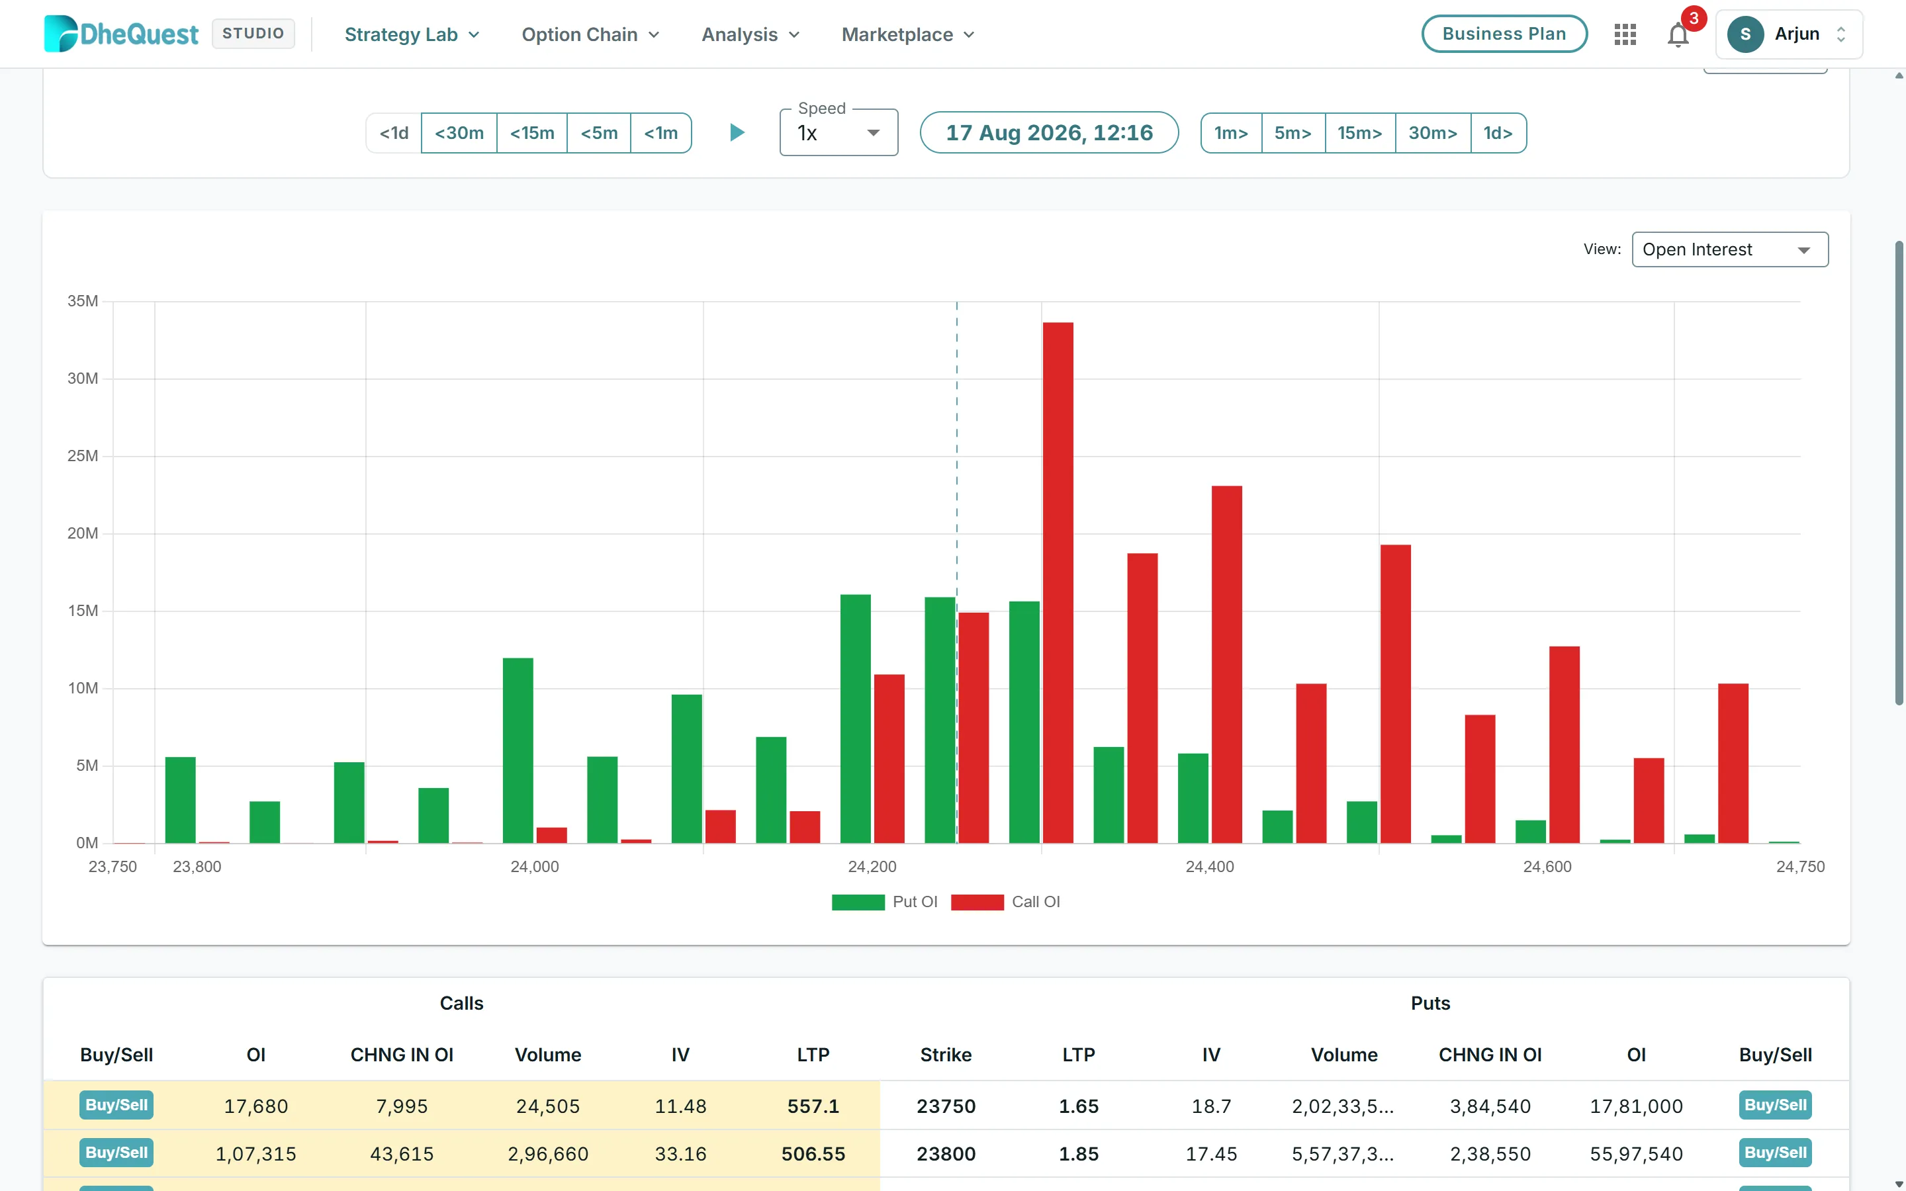Click Puts Buy/Sell for strike 23800
Image resolution: width=1906 pixels, height=1191 pixels.
click(1775, 1153)
